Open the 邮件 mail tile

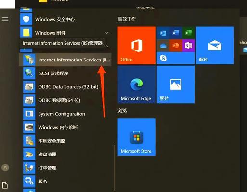[215, 46]
